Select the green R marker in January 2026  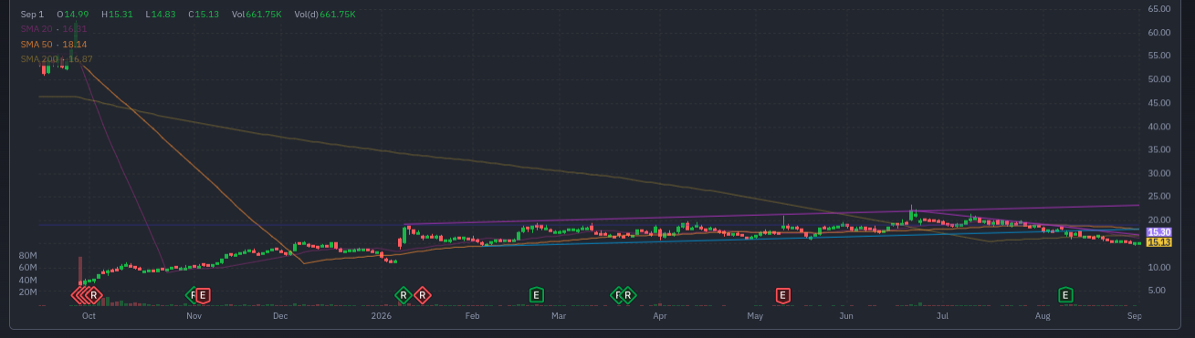[x=403, y=295]
